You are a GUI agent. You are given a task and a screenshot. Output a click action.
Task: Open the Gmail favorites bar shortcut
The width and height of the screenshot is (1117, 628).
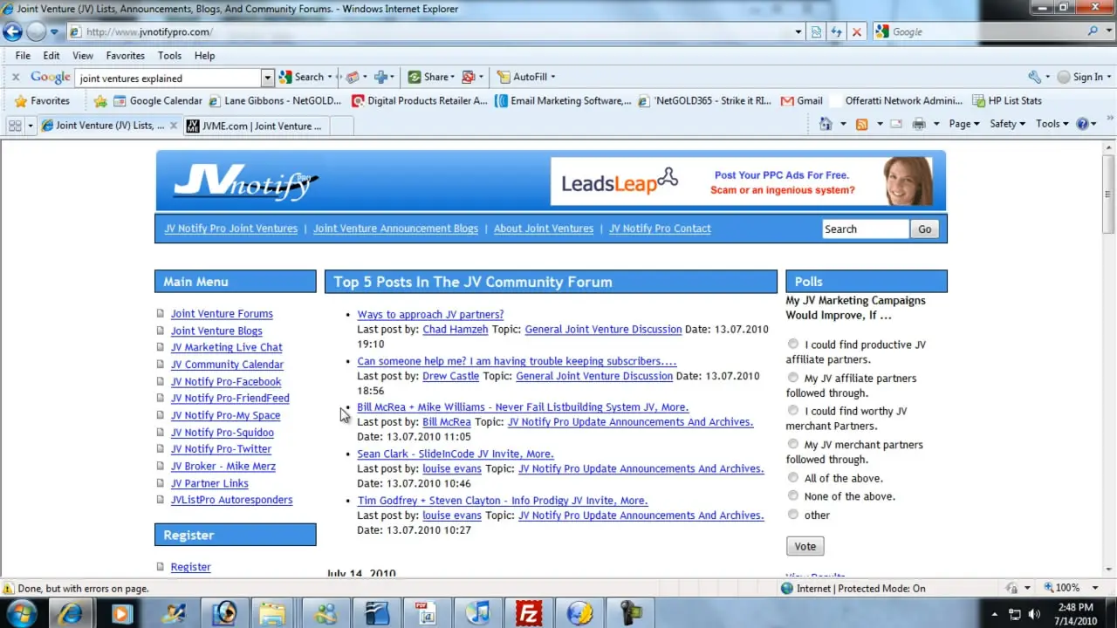click(801, 101)
